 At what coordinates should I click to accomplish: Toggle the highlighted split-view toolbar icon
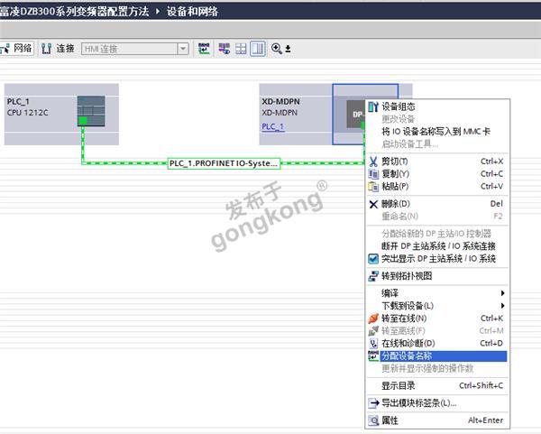pos(258,49)
